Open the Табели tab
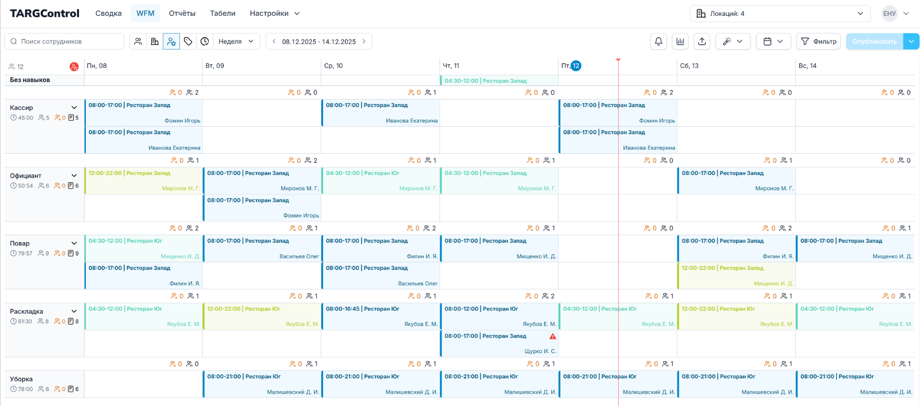The height and width of the screenshot is (406, 921). (x=222, y=14)
